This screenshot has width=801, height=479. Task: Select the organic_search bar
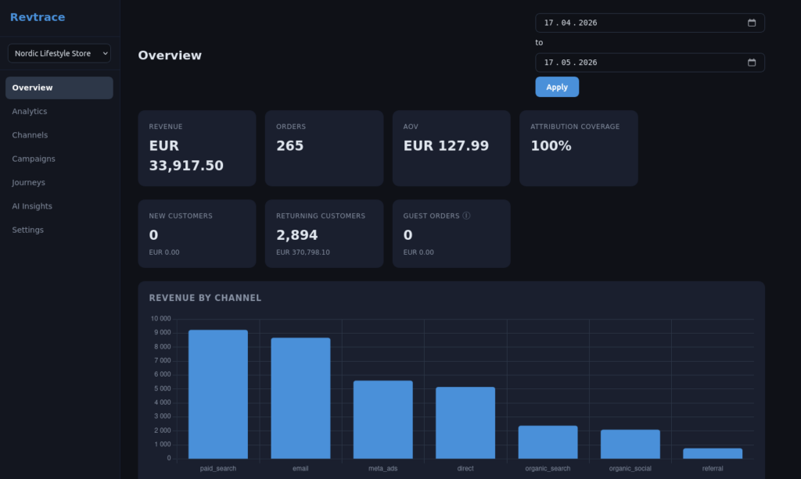[x=548, y=442]
